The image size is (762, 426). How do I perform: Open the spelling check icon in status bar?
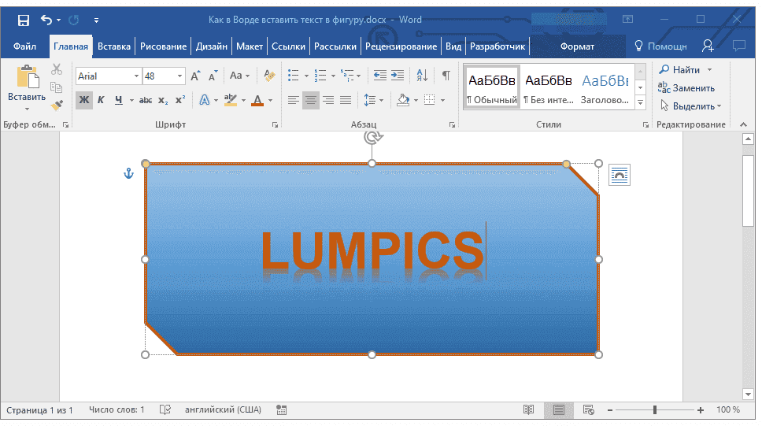pos(165,410)
